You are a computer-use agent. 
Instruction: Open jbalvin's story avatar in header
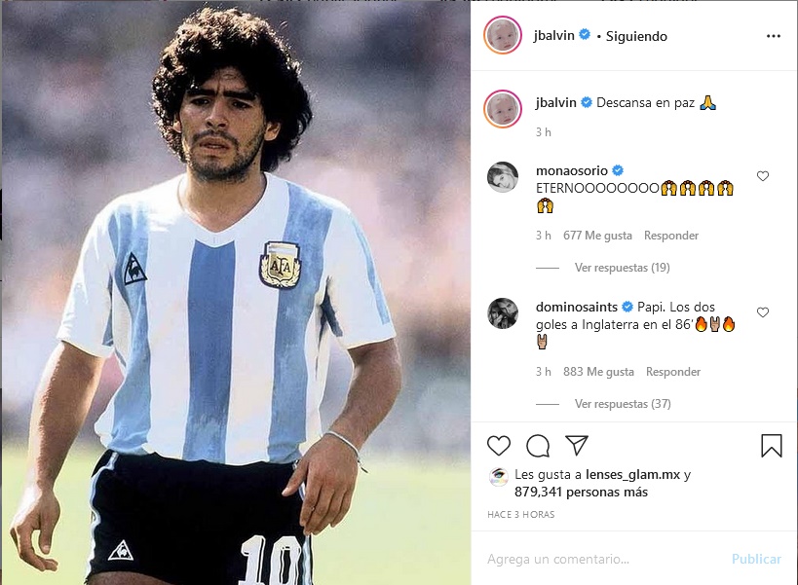pos(503,35)
